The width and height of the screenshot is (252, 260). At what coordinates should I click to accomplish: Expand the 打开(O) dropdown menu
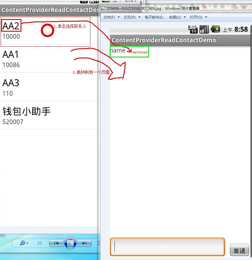(x=198, y=17)
